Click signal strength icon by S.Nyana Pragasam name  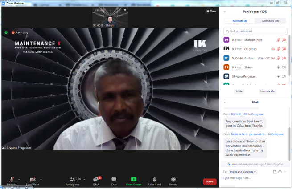coord(4,148)
